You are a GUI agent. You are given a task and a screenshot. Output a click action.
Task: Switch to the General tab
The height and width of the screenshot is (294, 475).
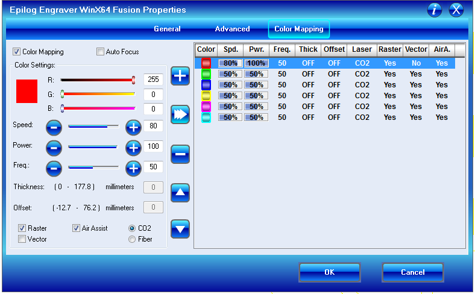167,29
